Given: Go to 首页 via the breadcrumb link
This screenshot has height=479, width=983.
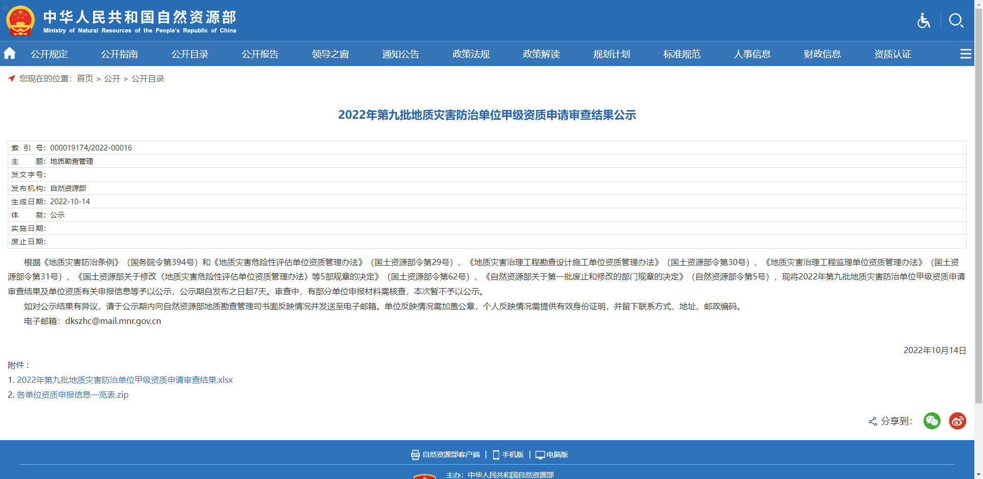Looking at the screenshot, I should click(x=84, y=79).
